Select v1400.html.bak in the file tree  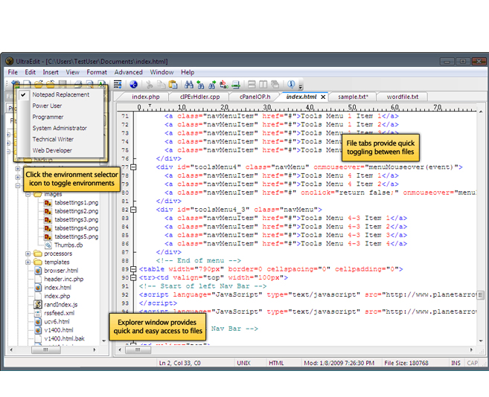[64, 338]
